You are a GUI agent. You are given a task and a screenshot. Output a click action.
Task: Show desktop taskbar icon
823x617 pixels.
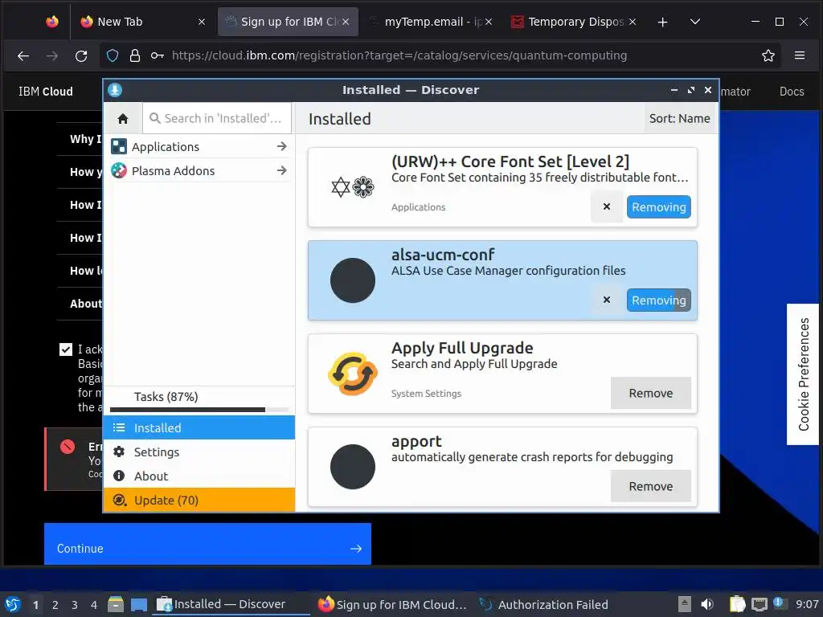[x=139, y=604]
